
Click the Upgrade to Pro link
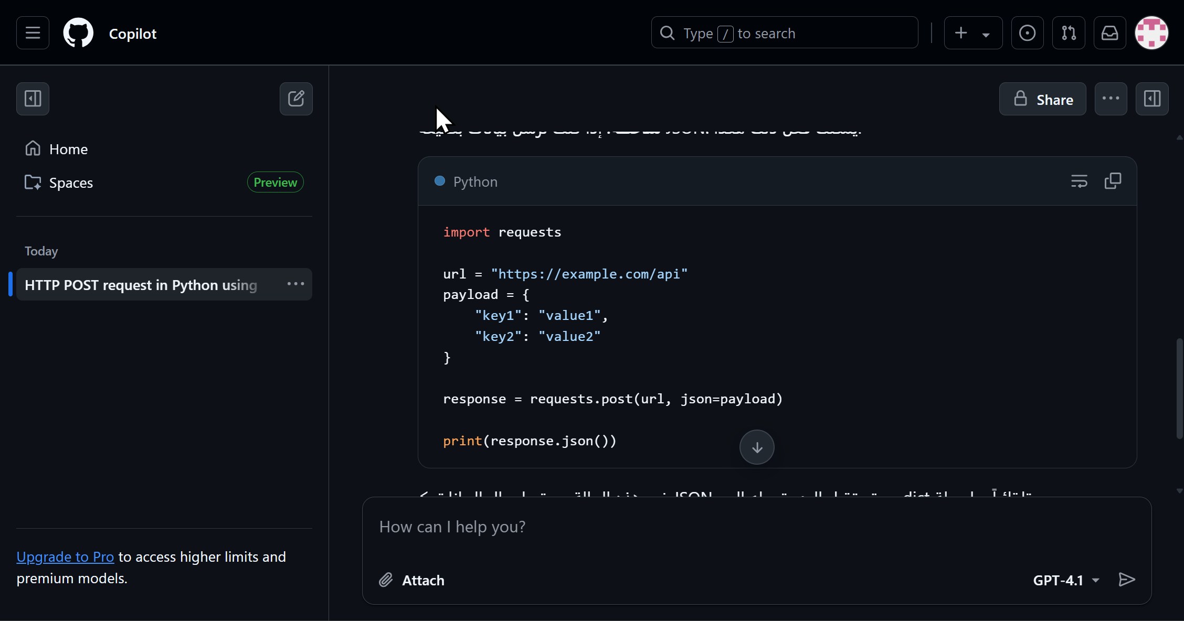pyautogui.click(x=65, y=556)
